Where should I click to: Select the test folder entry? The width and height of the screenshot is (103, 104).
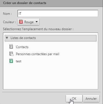click(19, 61)
